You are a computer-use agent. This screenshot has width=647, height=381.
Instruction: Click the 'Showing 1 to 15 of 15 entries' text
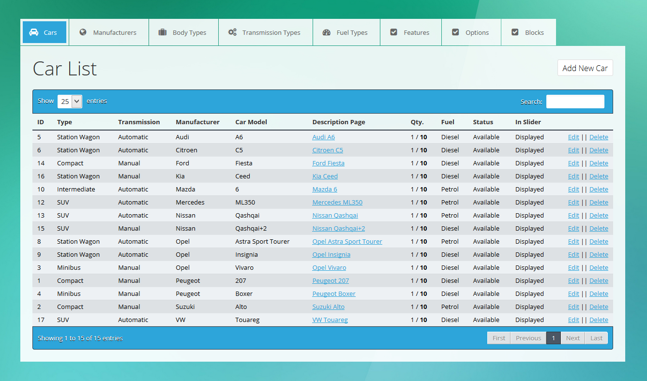pyautogui.click(x=80, y=338)
